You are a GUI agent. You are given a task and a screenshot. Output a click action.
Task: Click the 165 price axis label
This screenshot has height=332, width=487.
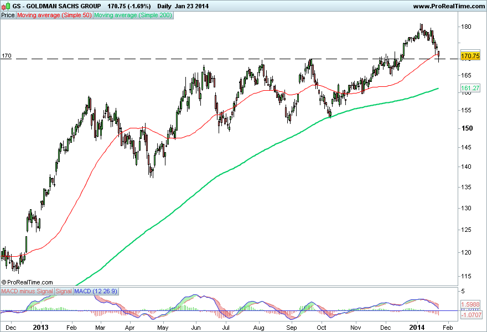pos(466,75)
